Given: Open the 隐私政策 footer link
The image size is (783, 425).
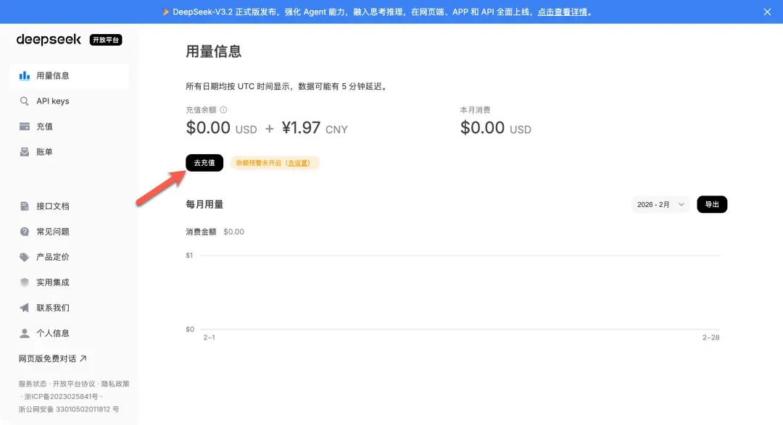Looking at the screenshot, I should 115,384.
